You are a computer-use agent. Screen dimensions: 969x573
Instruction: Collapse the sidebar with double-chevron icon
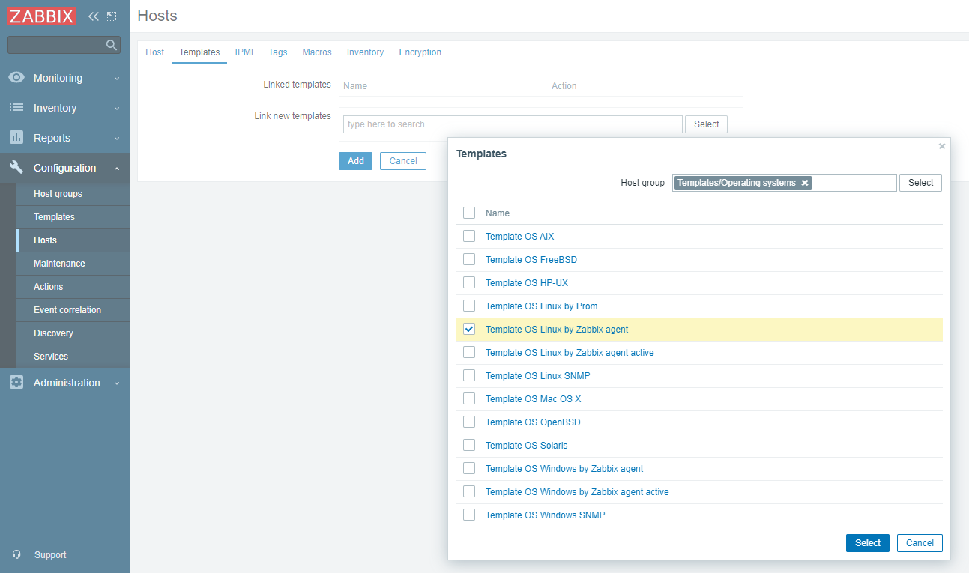pos(94,16)
